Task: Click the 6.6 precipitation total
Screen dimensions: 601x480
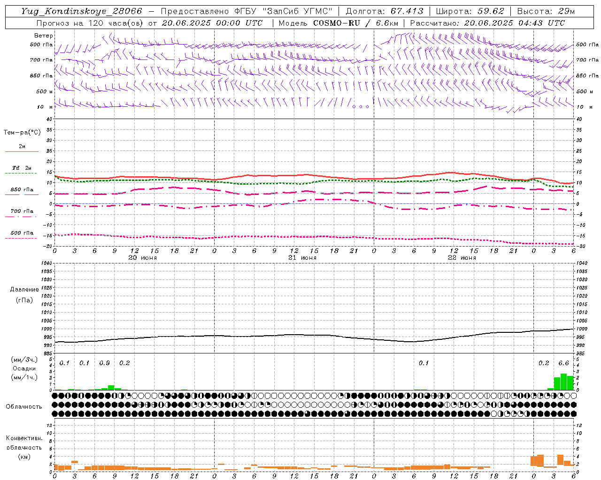Action: point(563,363)
